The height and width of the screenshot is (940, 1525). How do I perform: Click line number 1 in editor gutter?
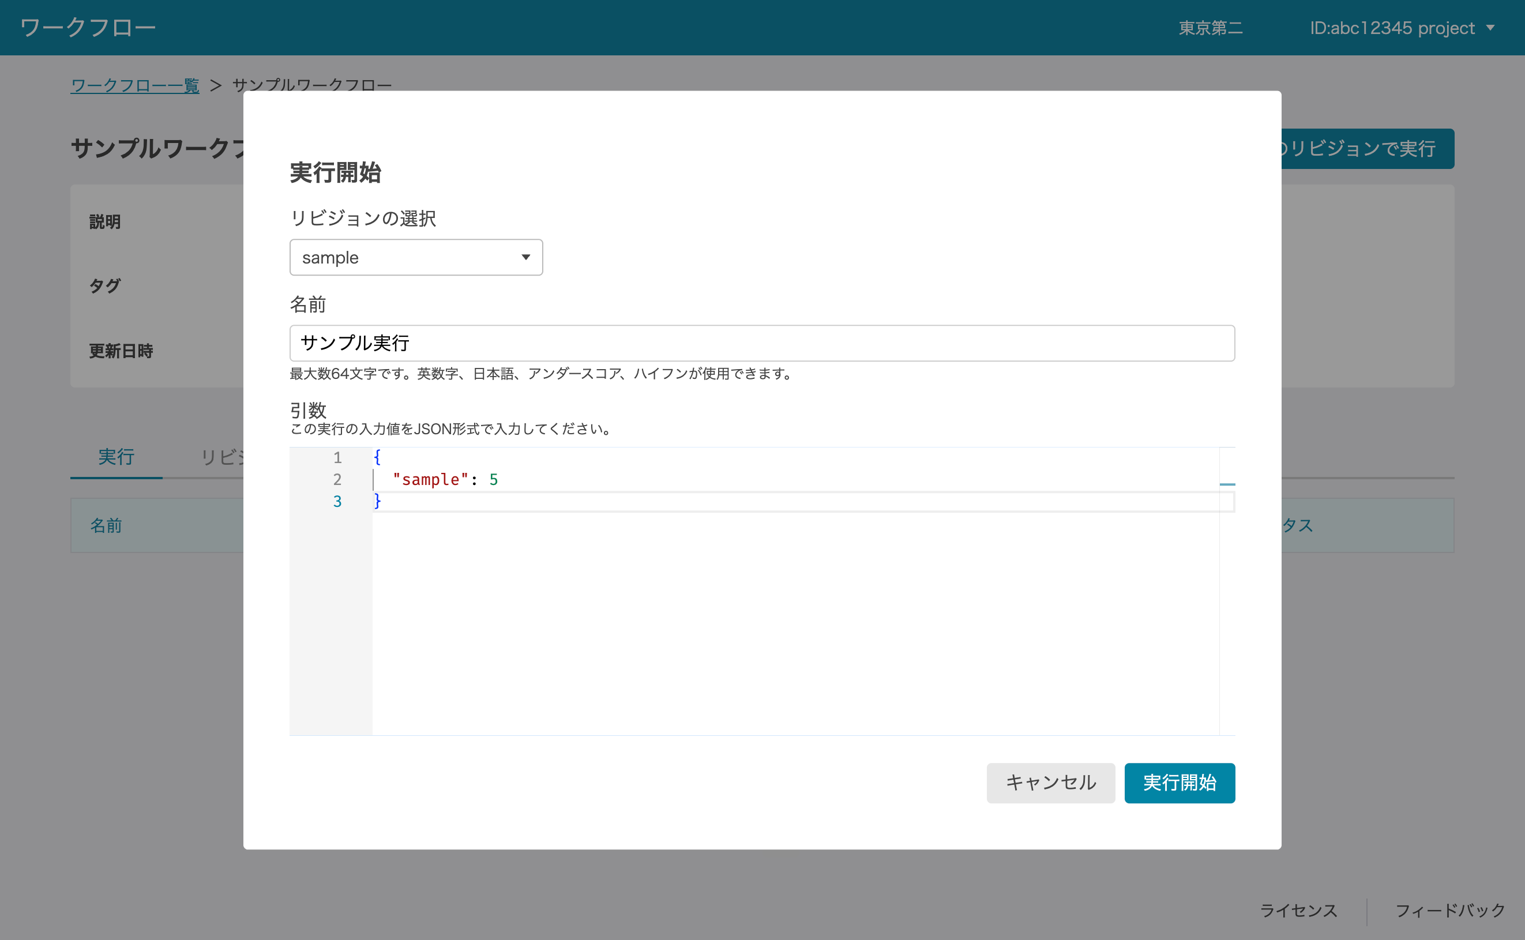click(x=337, y=457)
